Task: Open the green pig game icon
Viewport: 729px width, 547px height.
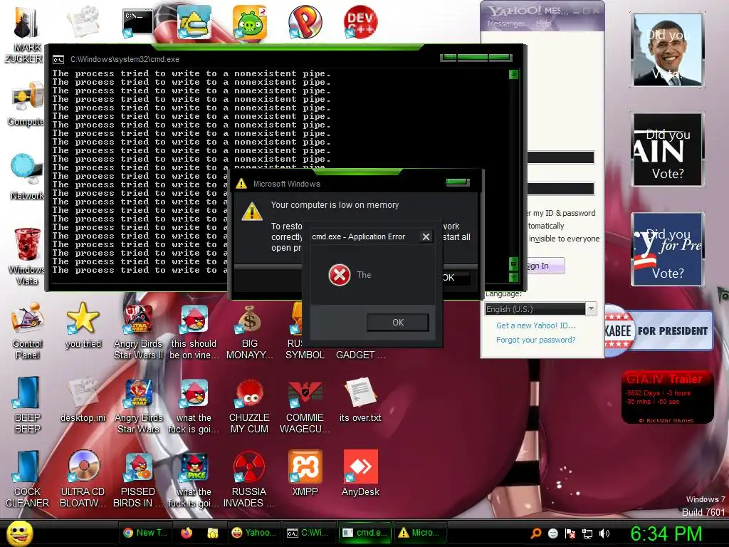Action: pyautogui.click(x=249, y=22)
